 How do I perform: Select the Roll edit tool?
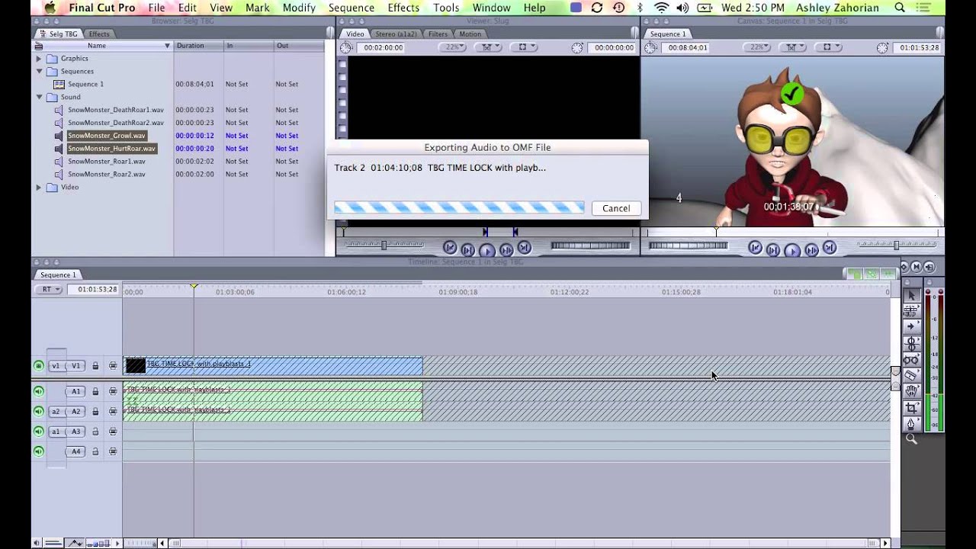click(x=910, y=343)
